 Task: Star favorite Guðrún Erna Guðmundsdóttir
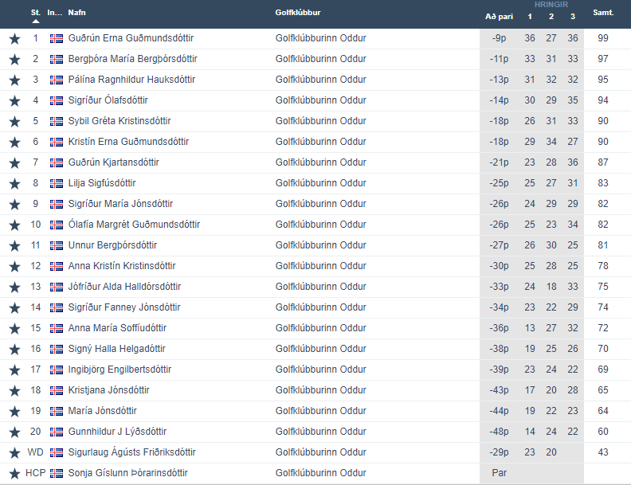tap(15, 38)
